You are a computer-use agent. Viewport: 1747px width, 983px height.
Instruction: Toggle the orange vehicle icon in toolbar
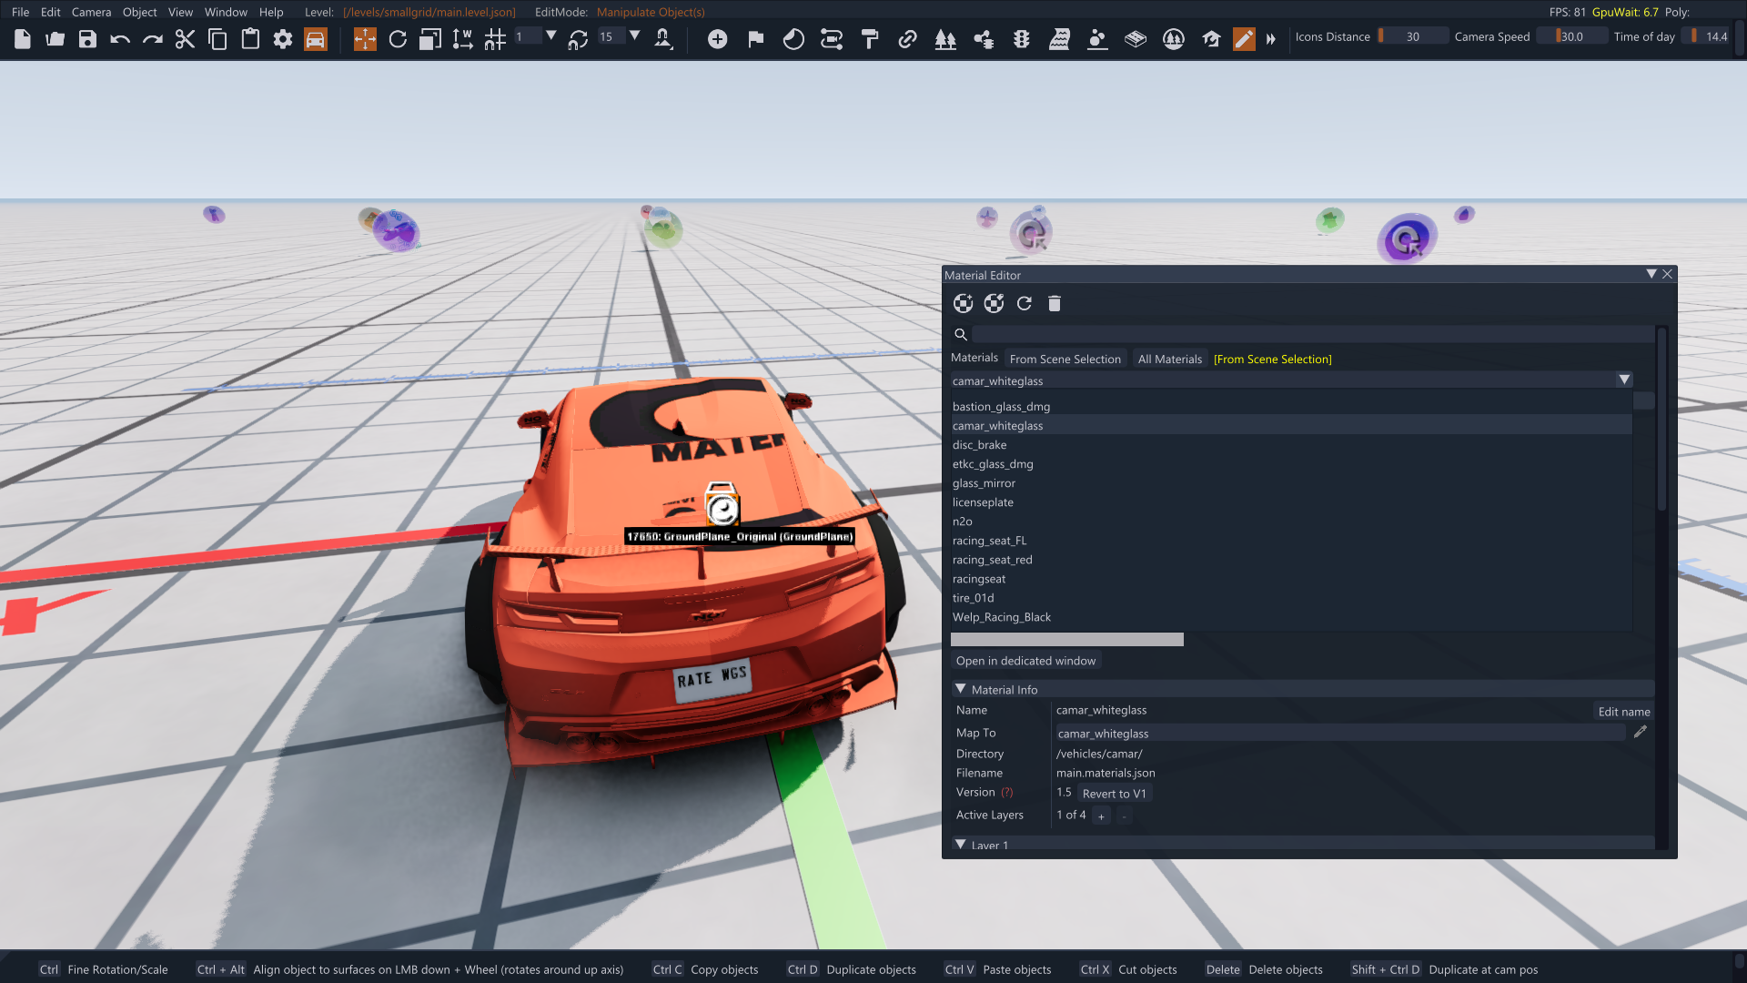click(316, 39)
